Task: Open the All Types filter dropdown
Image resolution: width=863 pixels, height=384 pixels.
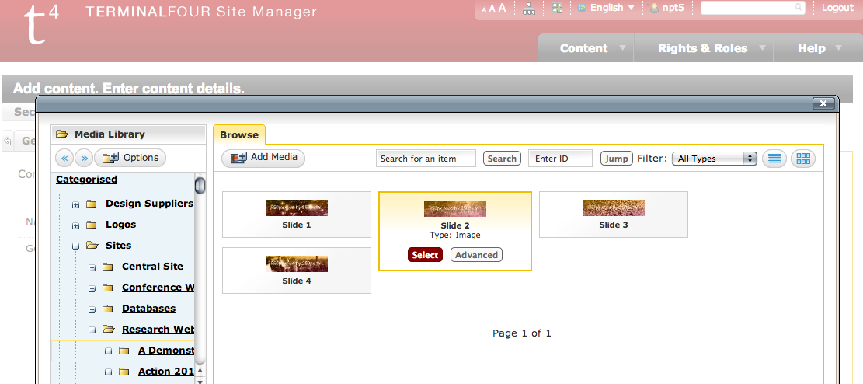Action: (714, 159)
